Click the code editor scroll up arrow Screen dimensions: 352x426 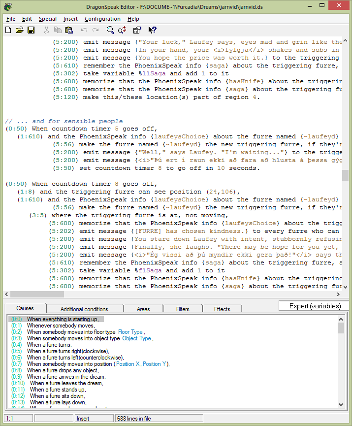coord(345,41)
